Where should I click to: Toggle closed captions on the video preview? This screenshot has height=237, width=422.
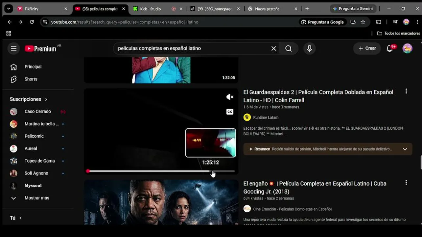click(x=230, y=112)
